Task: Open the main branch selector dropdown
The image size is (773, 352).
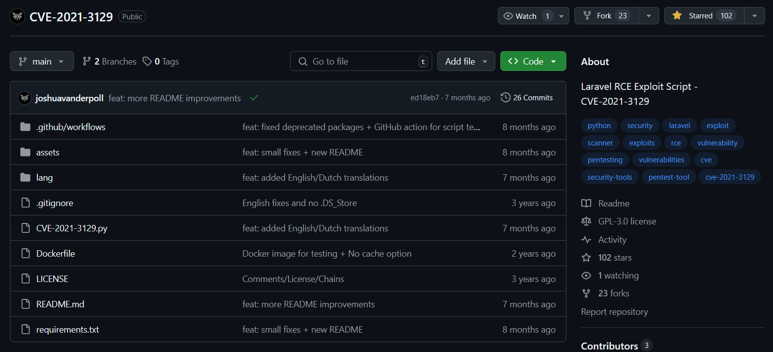Action: pos(42,61)
